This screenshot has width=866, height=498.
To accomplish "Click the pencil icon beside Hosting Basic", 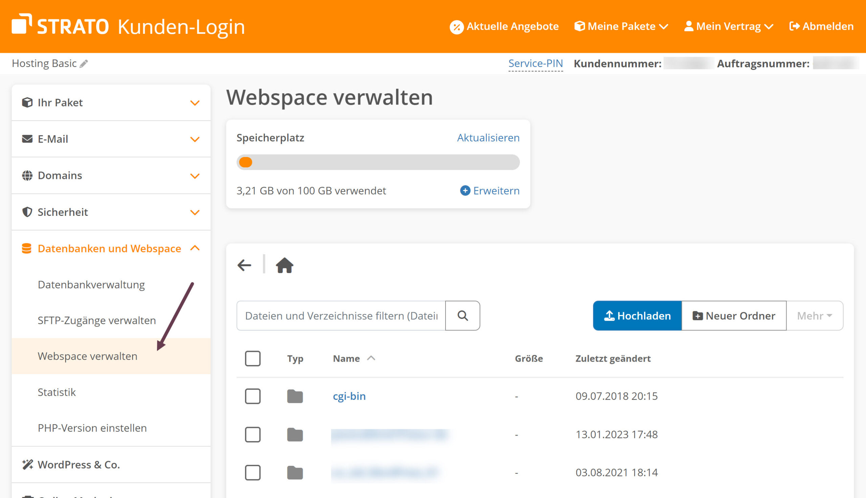I will (84, 64).
